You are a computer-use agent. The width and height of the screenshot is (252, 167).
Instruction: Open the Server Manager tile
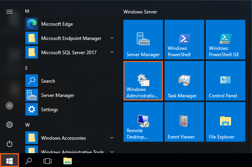[x=143, y=40]
